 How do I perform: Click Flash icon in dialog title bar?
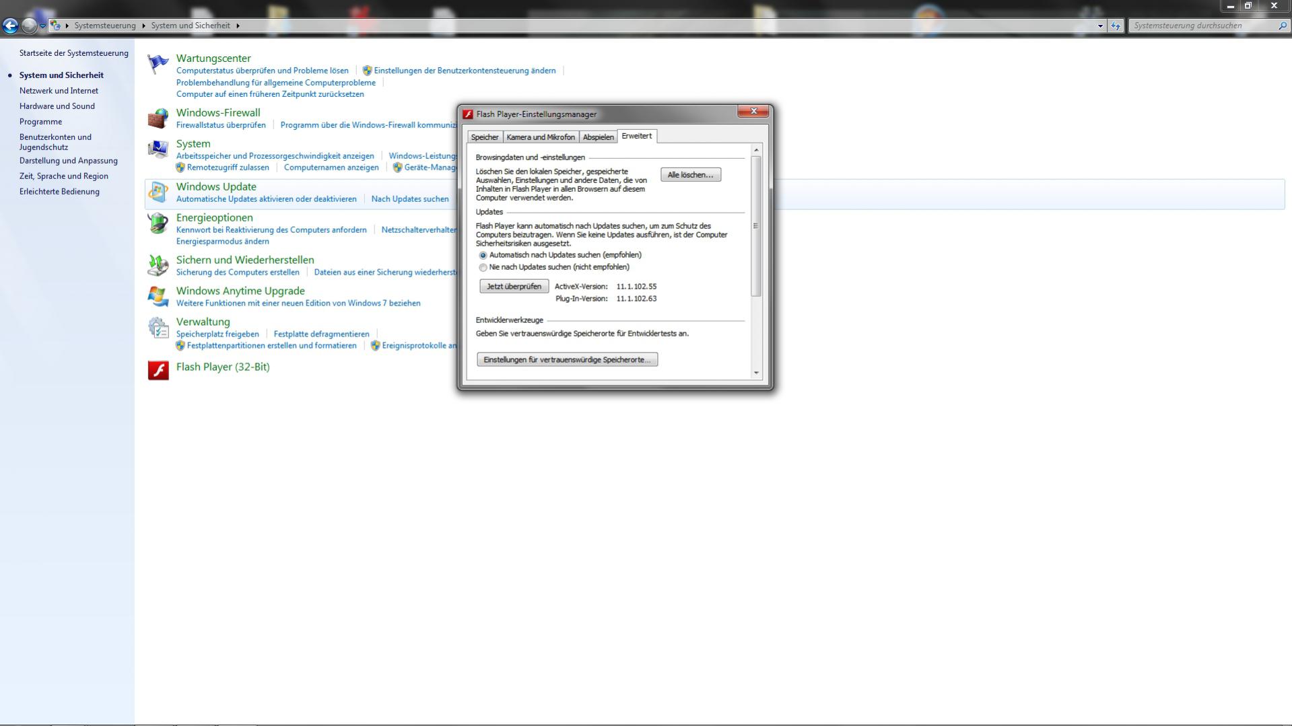point(468,114)
